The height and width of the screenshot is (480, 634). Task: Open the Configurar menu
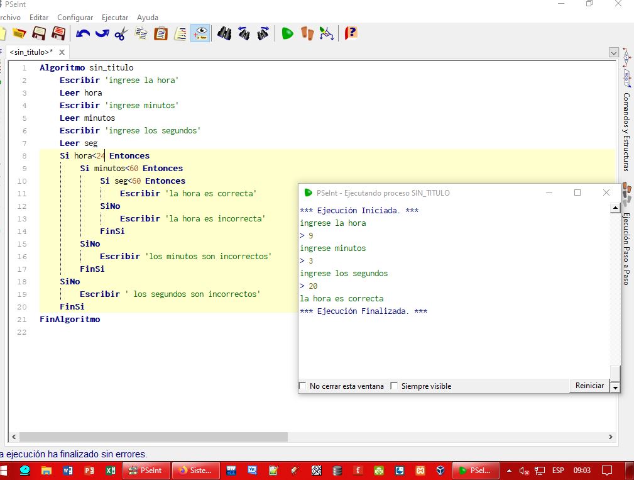[75, 18]
